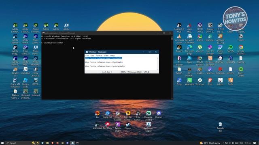
Task: Select the Notion desktop icon
Action: 241,37
